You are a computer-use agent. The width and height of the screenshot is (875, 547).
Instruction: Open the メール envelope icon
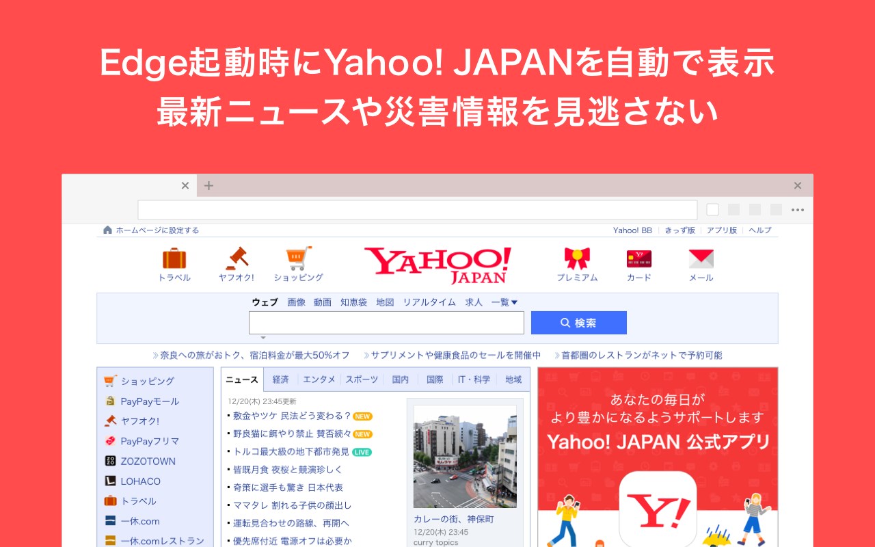[701, 258]
